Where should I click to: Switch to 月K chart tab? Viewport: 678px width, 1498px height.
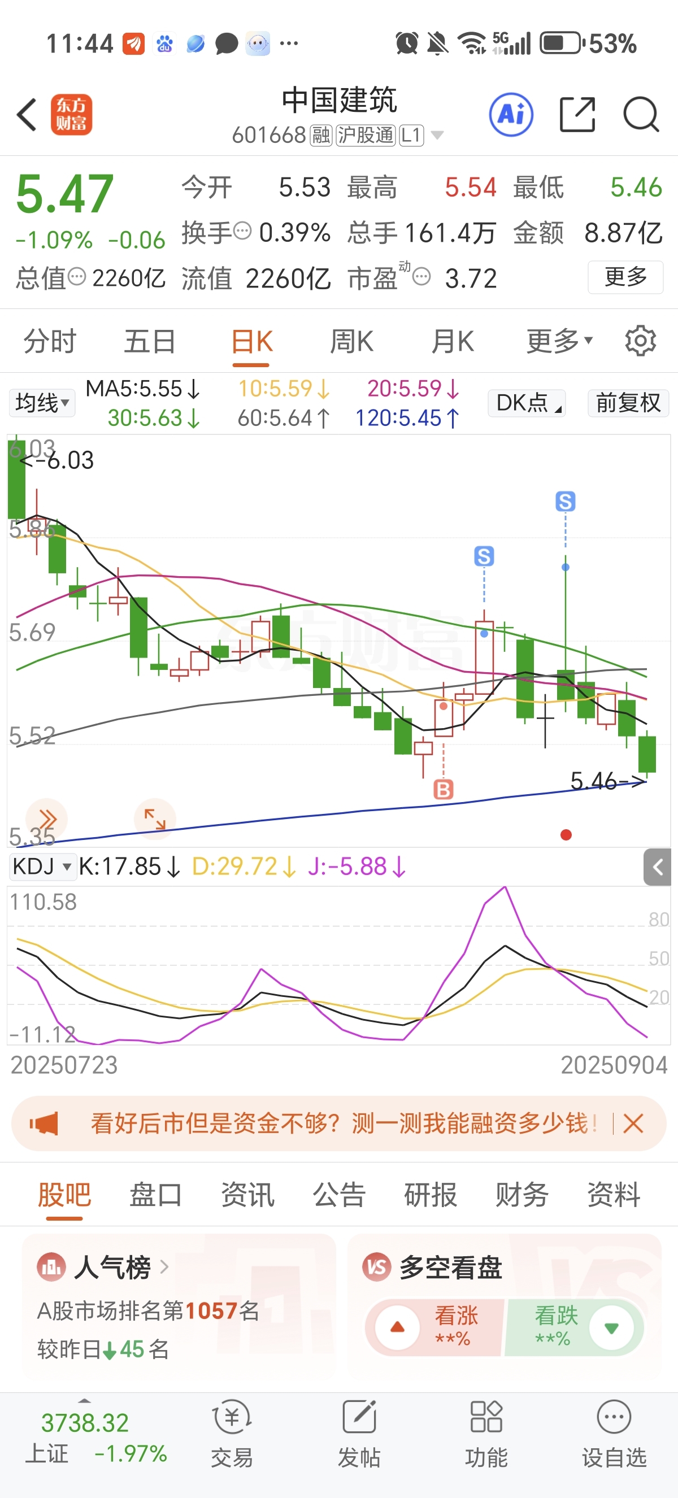[453, 341]
